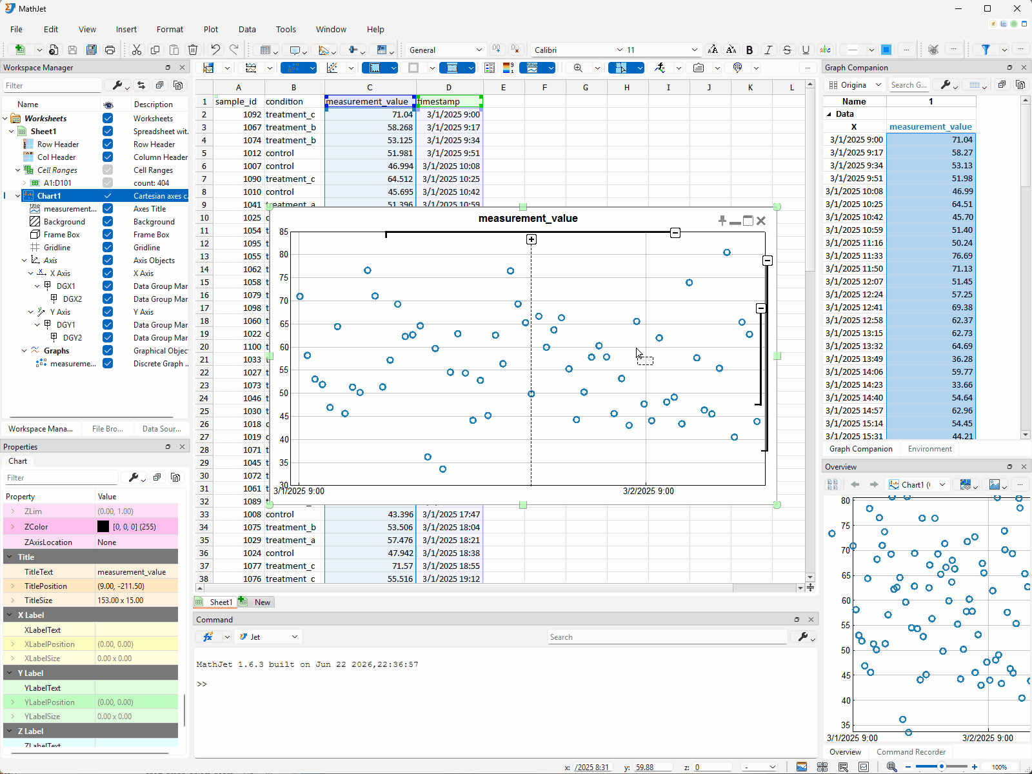Click the blue filter funnel icon

tap(986, 50)
